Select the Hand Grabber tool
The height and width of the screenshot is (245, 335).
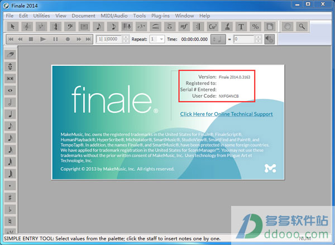pyautogui.click(x=288, y=26)
